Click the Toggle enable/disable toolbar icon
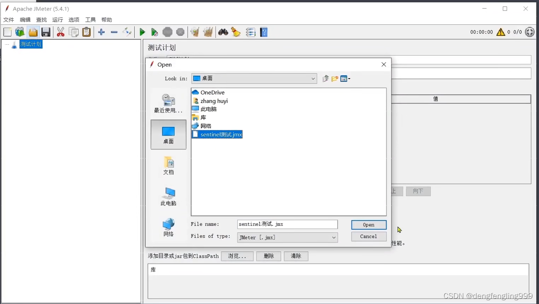The image size is (539, 304). [127, 32]
